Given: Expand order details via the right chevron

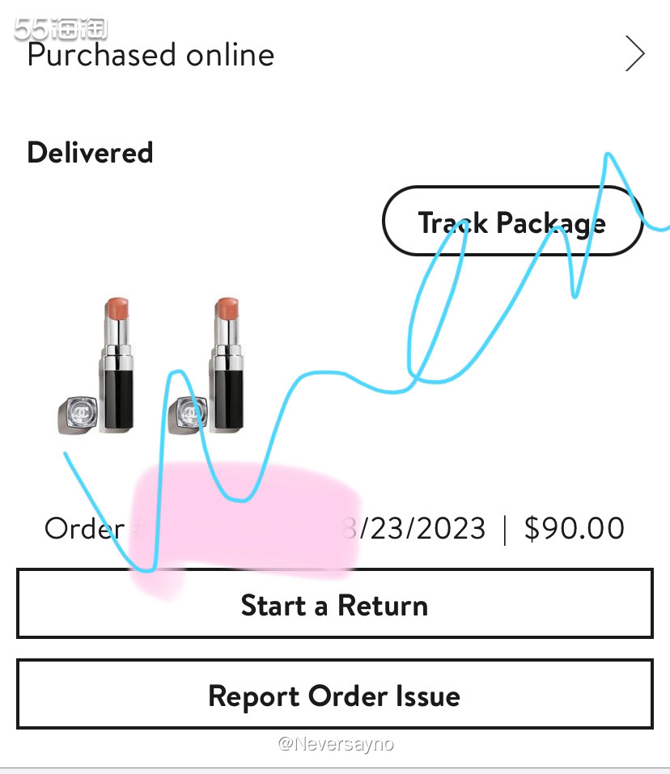Looking at the screenshot, I should [x=635, y=53].
